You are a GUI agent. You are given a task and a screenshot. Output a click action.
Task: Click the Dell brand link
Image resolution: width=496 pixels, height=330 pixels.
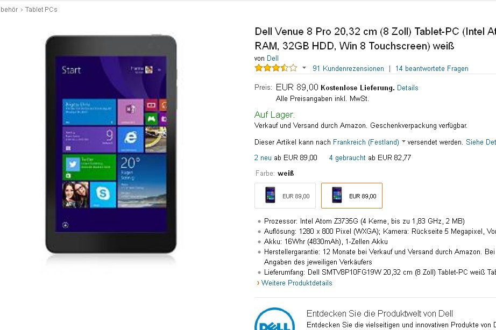[273, 58]
